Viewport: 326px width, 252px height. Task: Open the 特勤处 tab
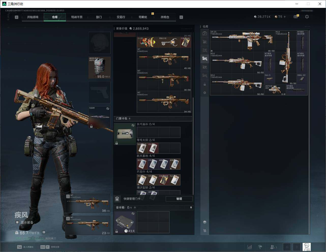(x=143, y=17)
